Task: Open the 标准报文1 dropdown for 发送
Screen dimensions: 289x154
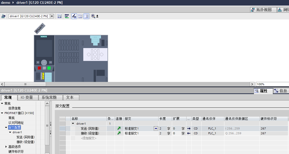Action: click(x=156, y=128)
